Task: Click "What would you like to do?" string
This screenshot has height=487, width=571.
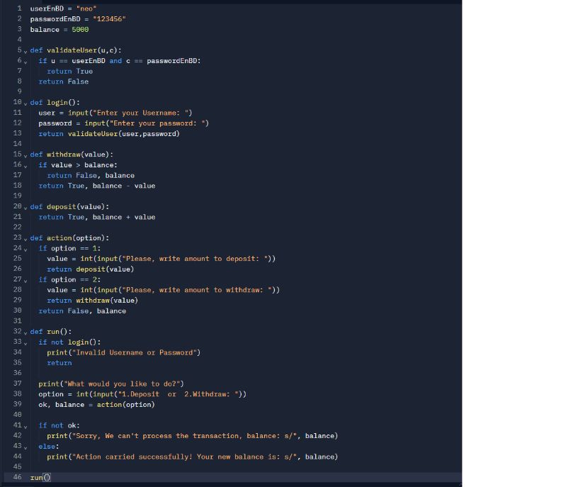Action: 122,384
